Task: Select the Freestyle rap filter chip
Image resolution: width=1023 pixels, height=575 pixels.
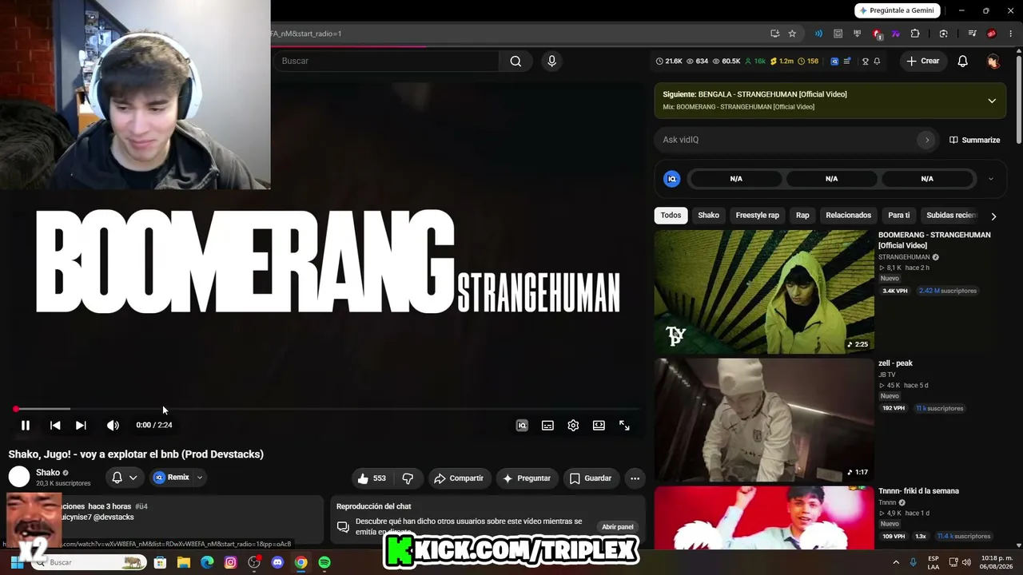Action: coord(758,216)
